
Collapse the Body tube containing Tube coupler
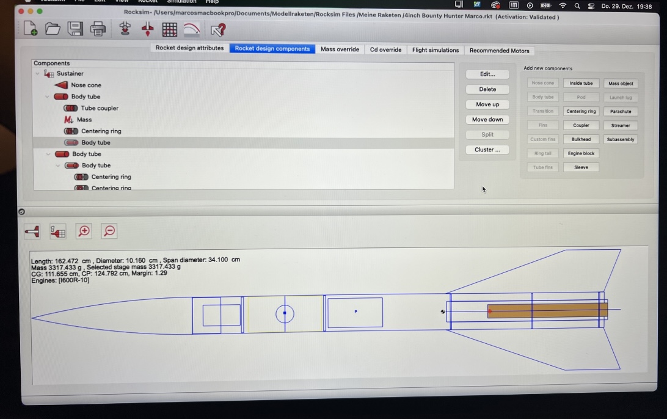(48, 97)
